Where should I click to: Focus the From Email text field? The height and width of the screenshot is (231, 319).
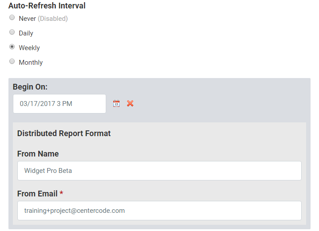click(x=159, y=211)
